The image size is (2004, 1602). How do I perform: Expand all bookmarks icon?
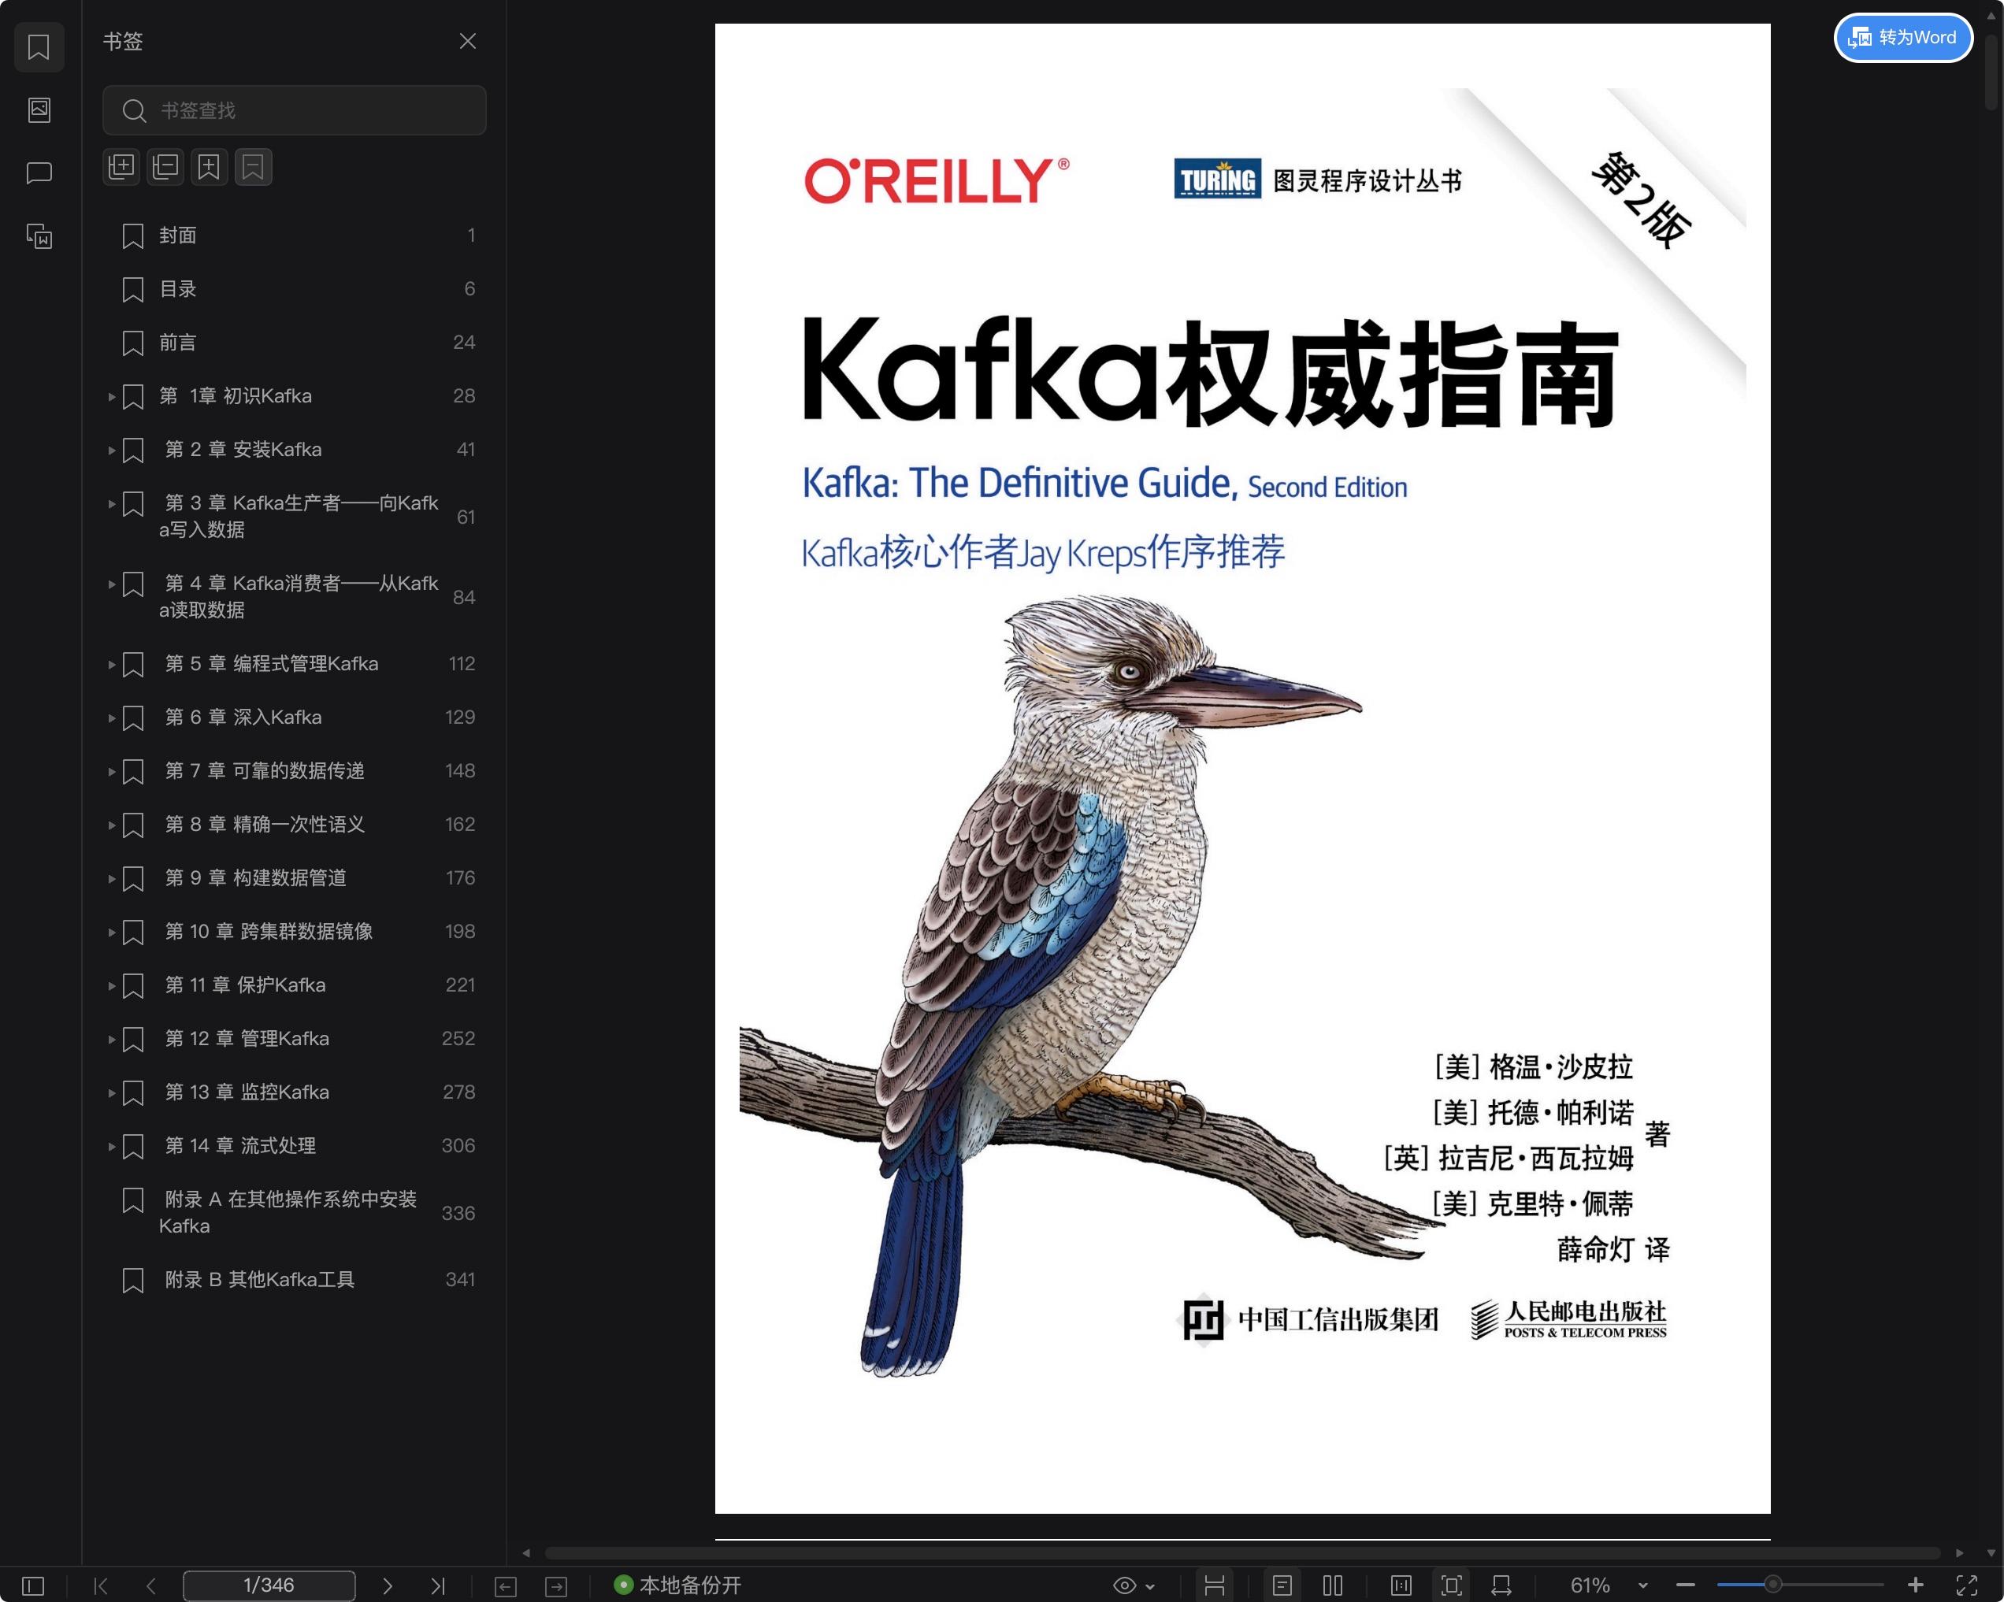tap(121, 167)
